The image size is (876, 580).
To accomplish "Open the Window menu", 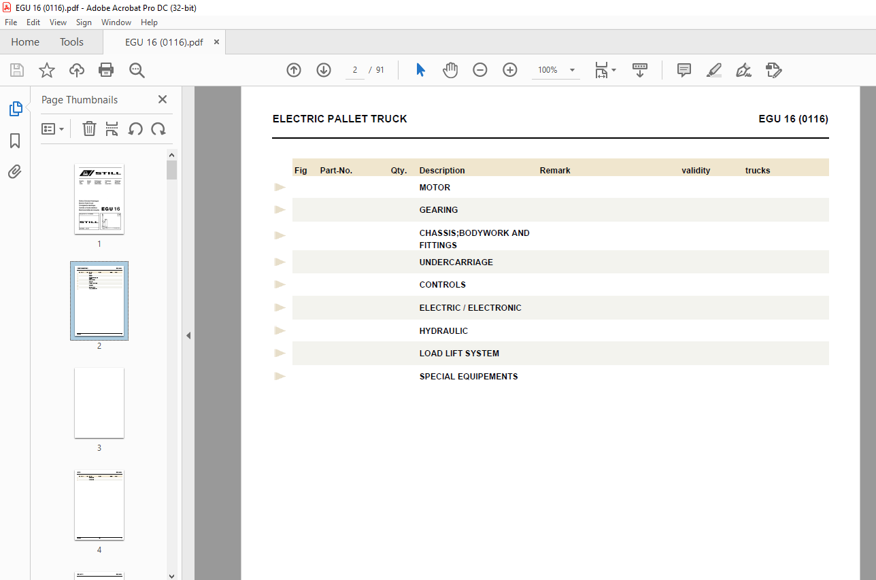I will [116, 22].
